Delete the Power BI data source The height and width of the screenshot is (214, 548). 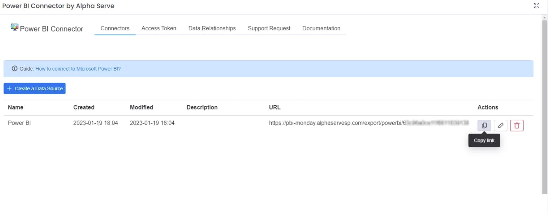tap(517, 126)
